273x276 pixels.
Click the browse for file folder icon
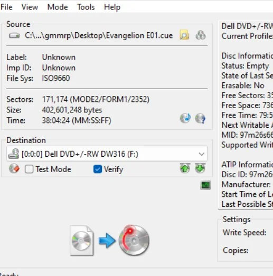[x=184, y=35]
